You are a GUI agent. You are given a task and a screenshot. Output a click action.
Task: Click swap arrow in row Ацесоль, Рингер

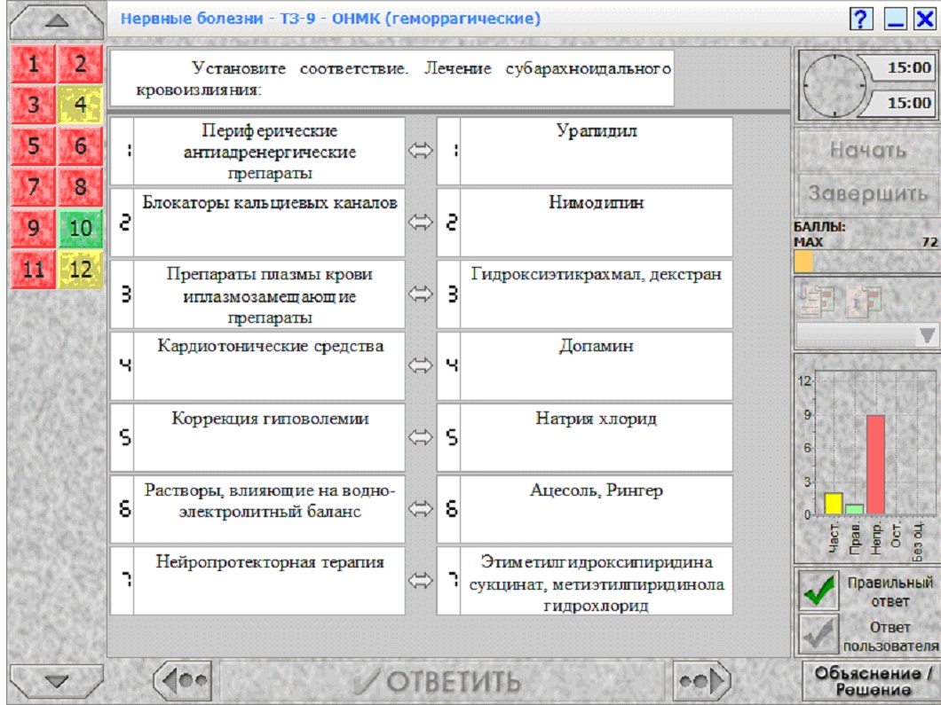(421, 508)
